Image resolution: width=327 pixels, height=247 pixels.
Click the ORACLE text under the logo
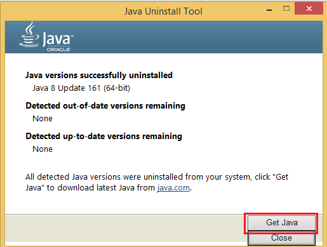58,50
